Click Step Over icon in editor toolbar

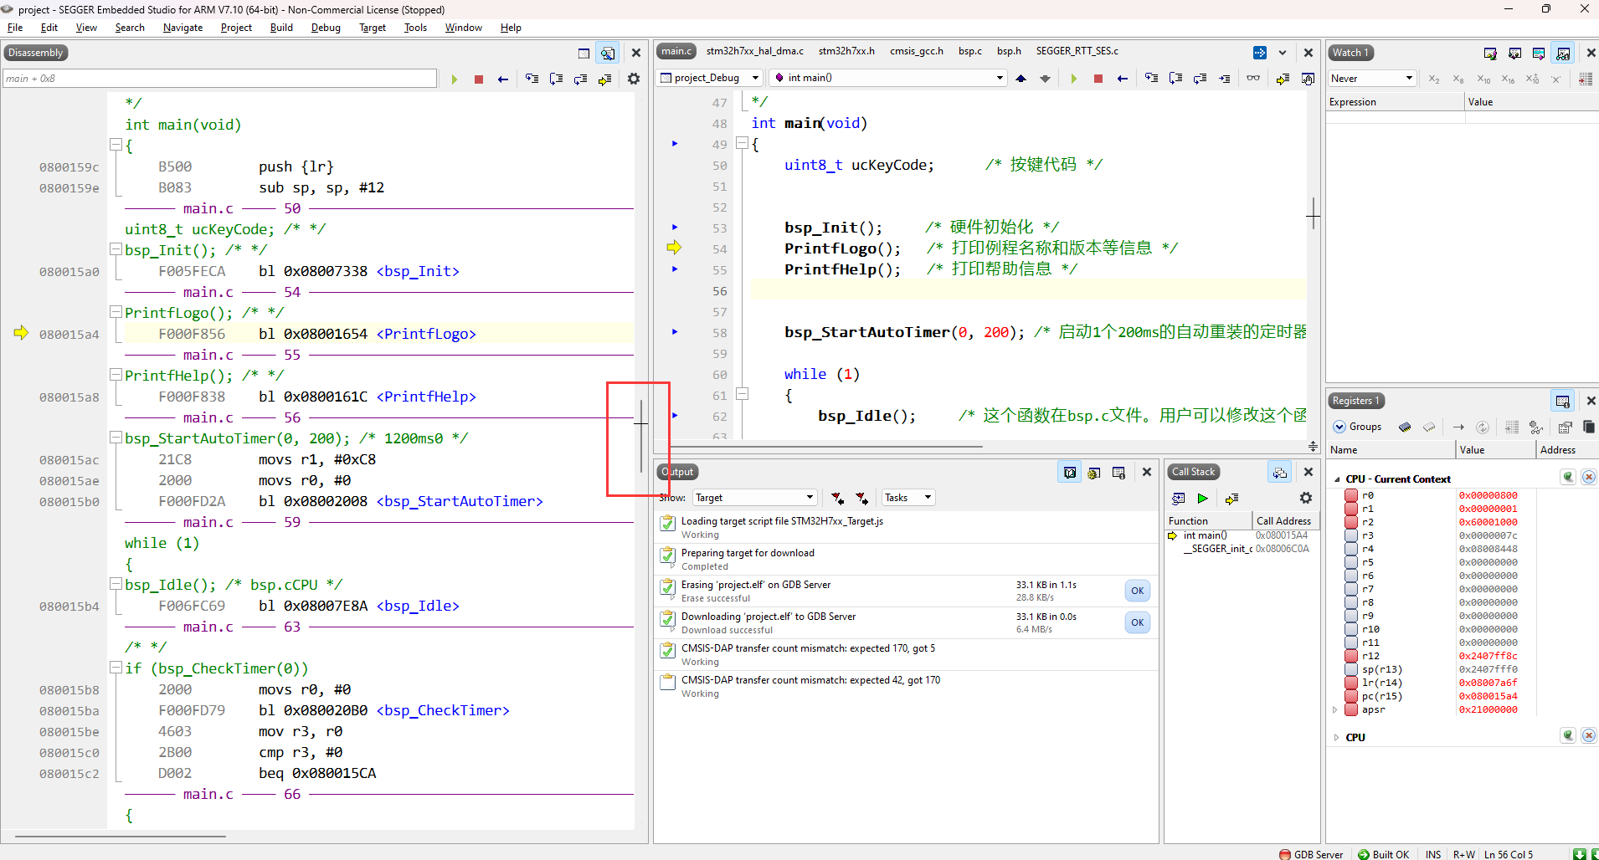pyautogui.click(x=1175, y=78)
